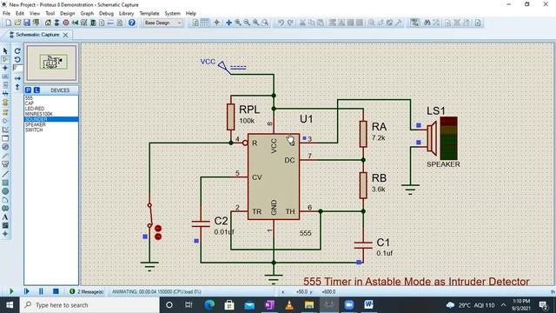Open the Help menu
Viewport: 556px width, 313px height.
point(191,14)
